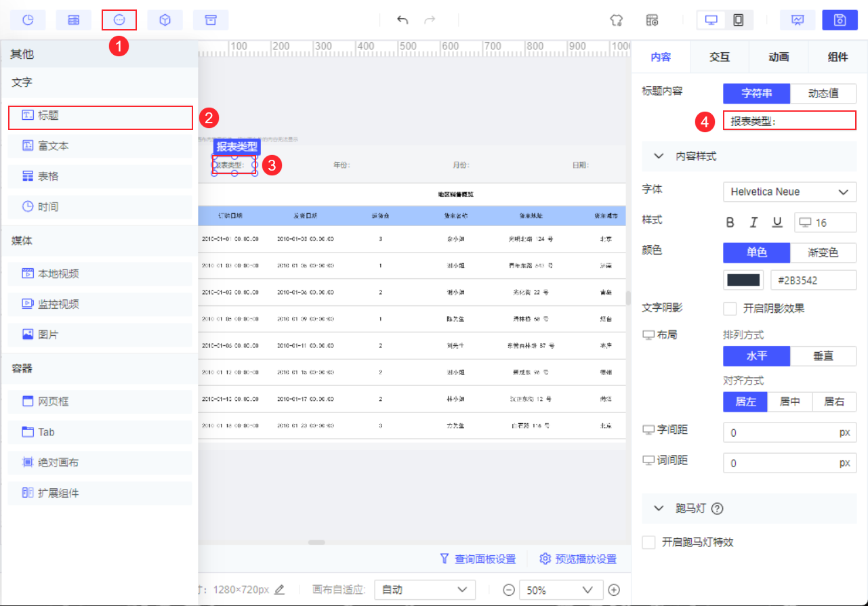This screenshot has height=606, width=868.
Task: Open the 跑马灯 help question icon
Action: 718,508
